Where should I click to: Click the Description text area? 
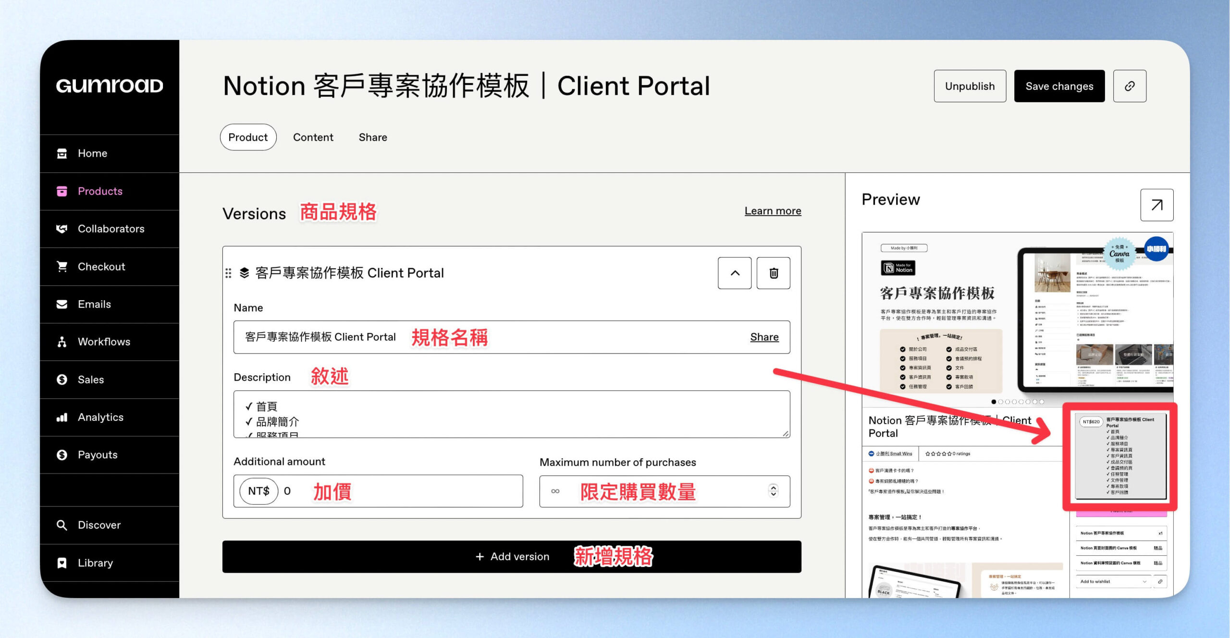(x=512, y=414)
